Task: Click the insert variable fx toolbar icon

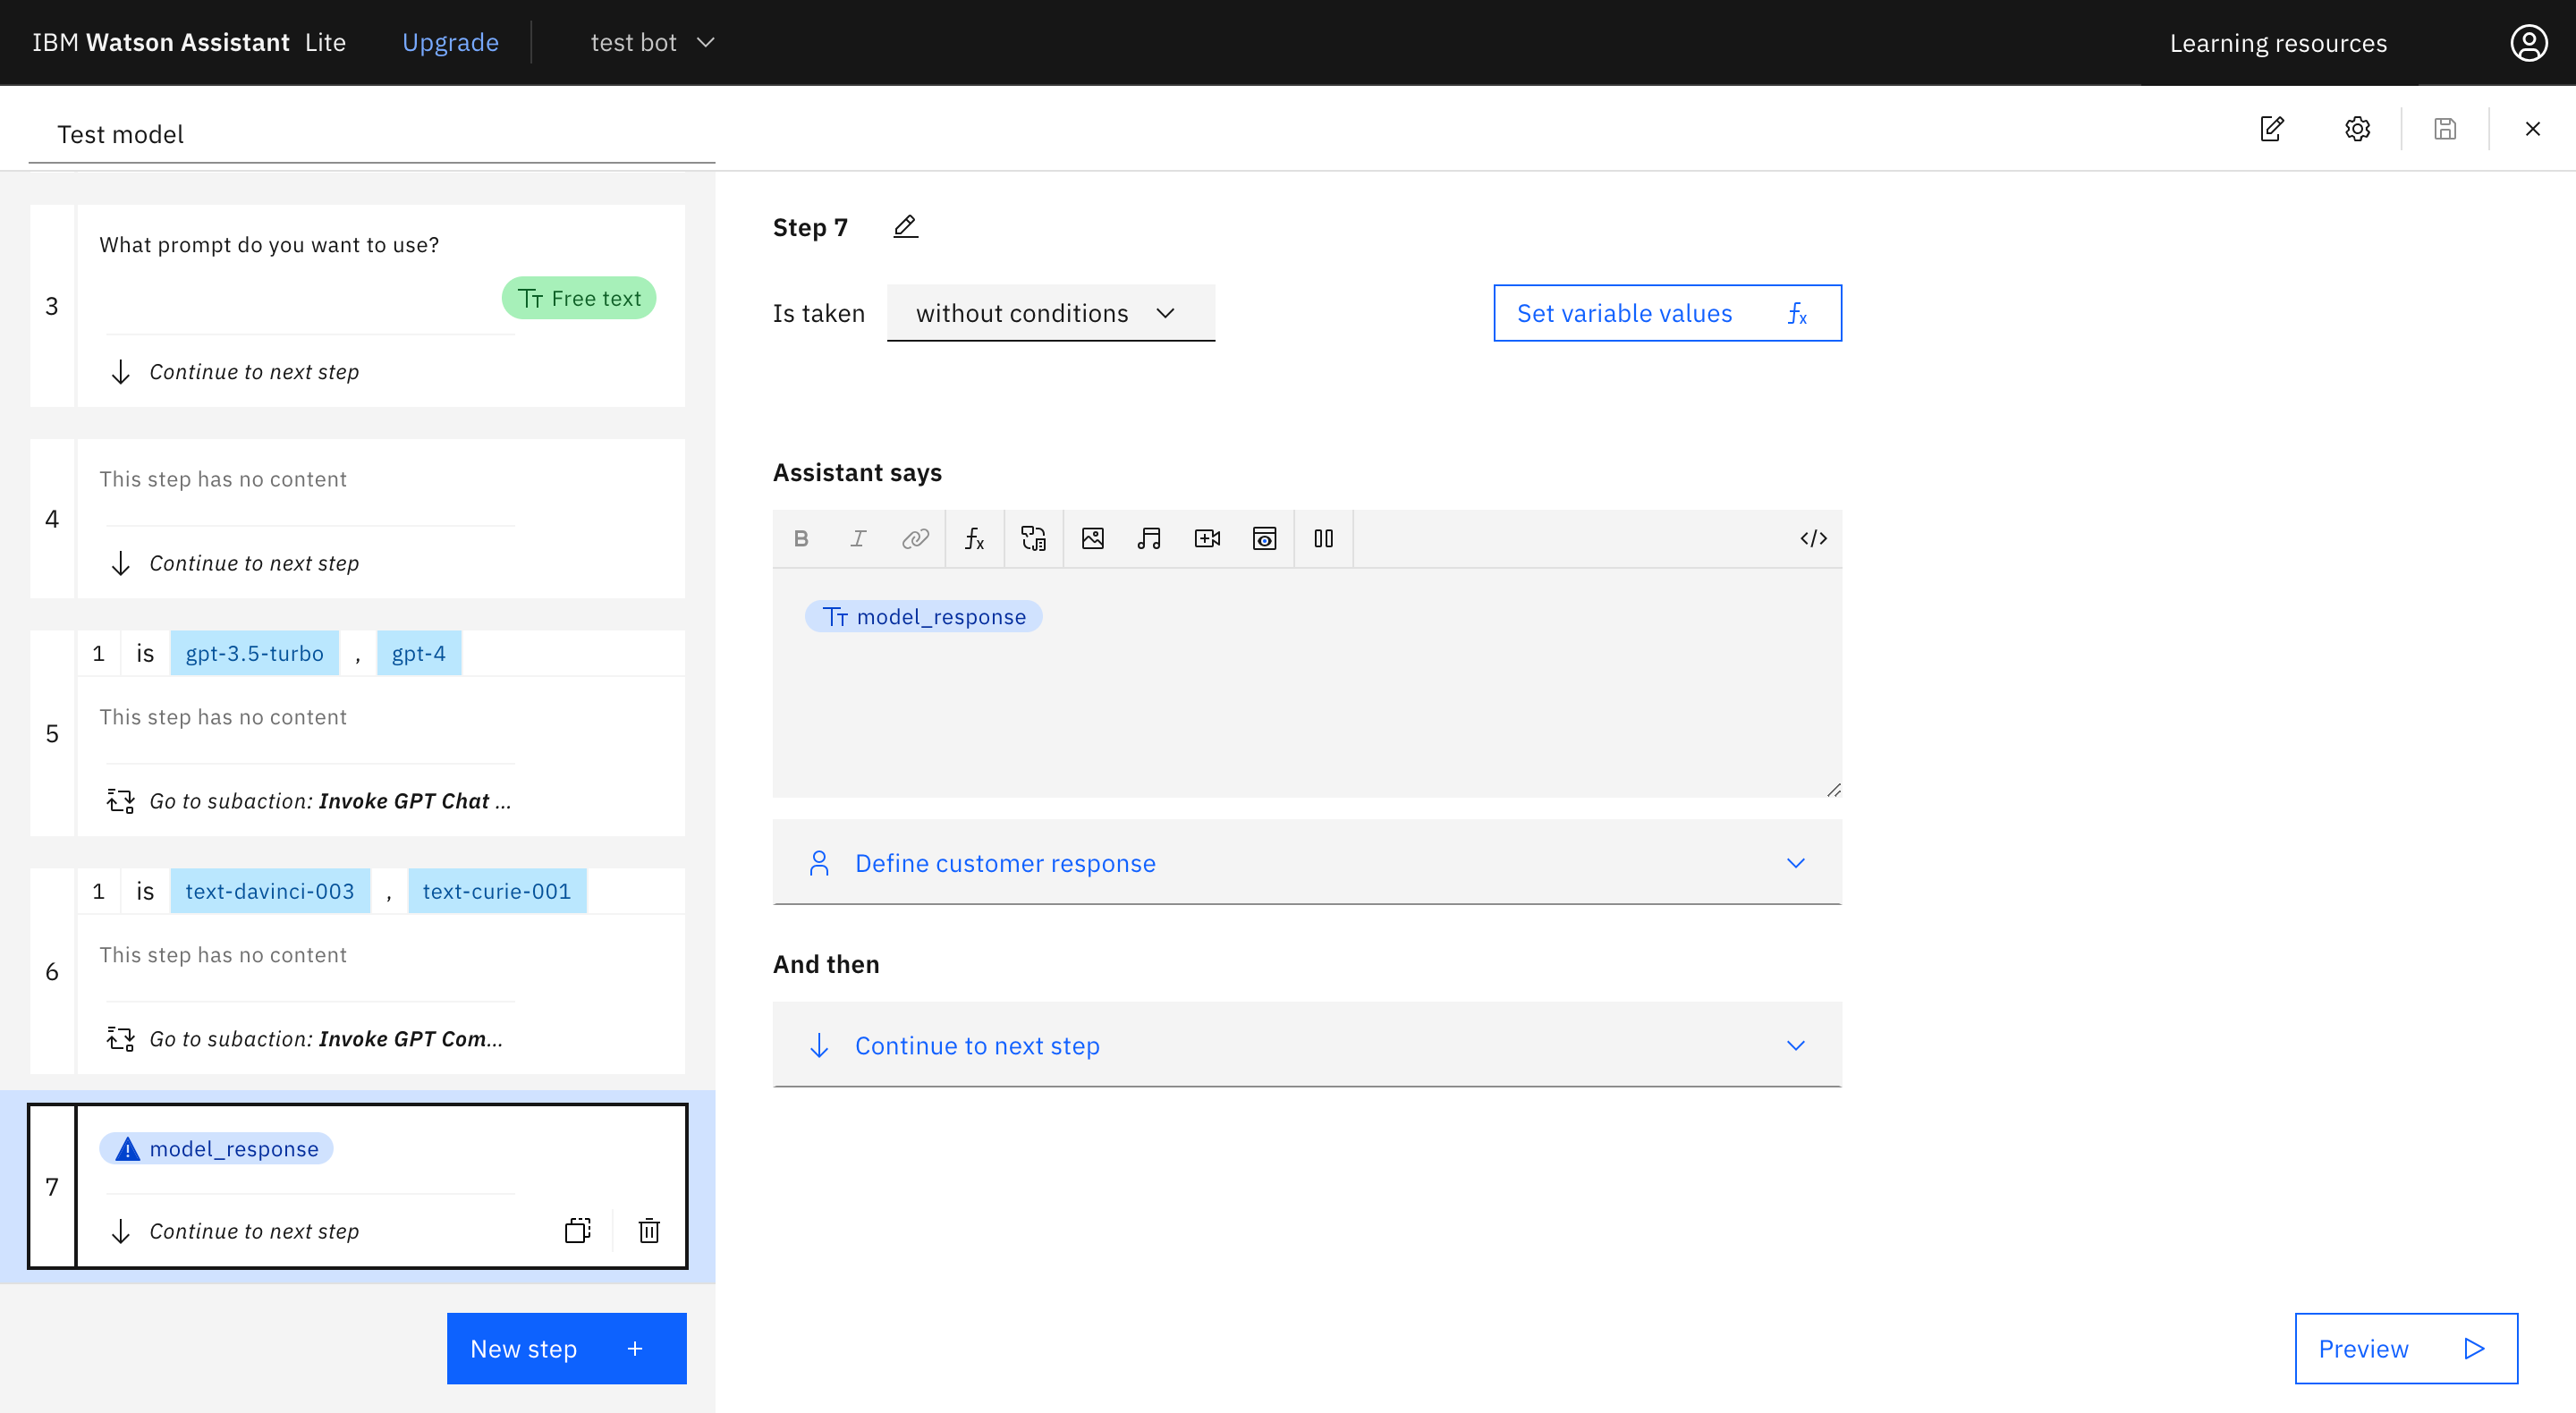Action: tap(974, 539)
